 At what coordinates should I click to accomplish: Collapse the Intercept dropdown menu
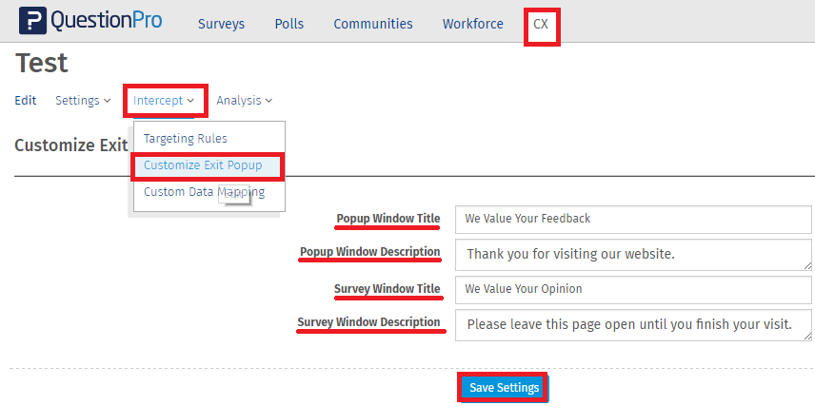(165, 100)
